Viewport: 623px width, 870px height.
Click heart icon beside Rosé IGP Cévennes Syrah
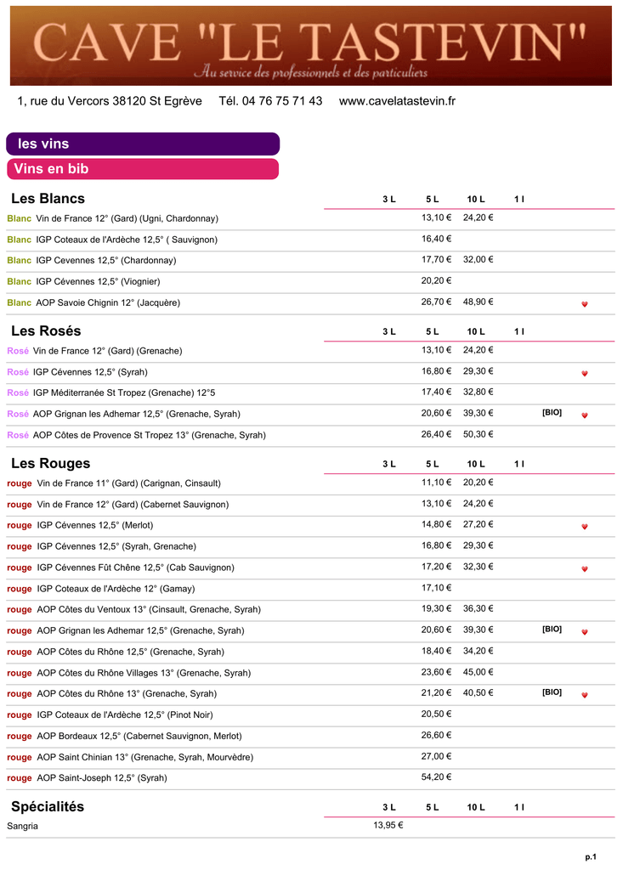click(584, 374)
